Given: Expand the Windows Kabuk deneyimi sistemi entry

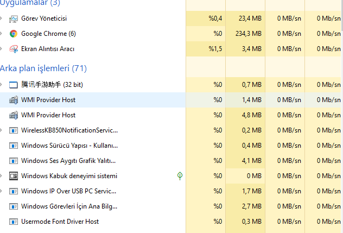Looking at the screenshot, I should pos(1,176).
